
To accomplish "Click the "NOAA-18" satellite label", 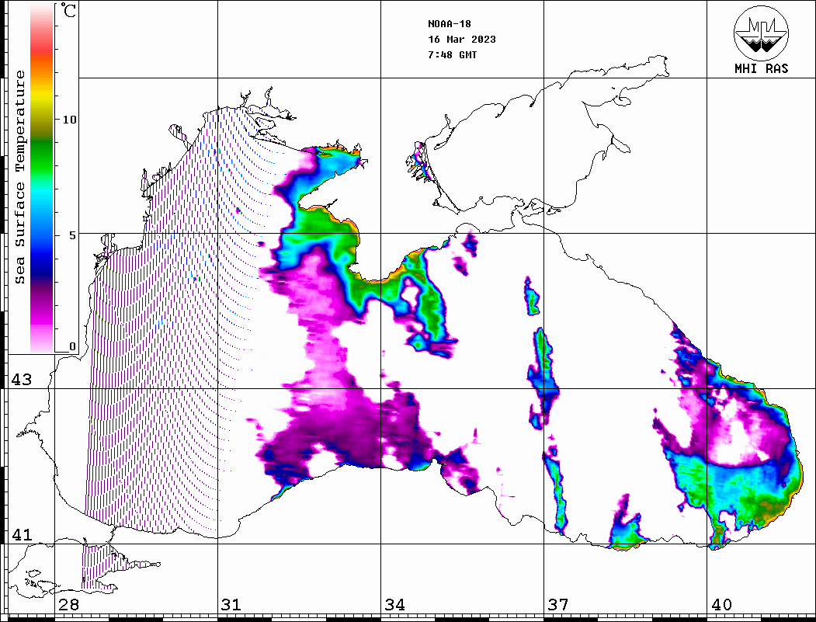I will pyautogui.click(x=450, y=24).
